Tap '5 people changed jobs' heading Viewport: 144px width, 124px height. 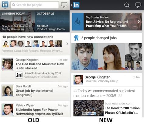pos(99,38)
